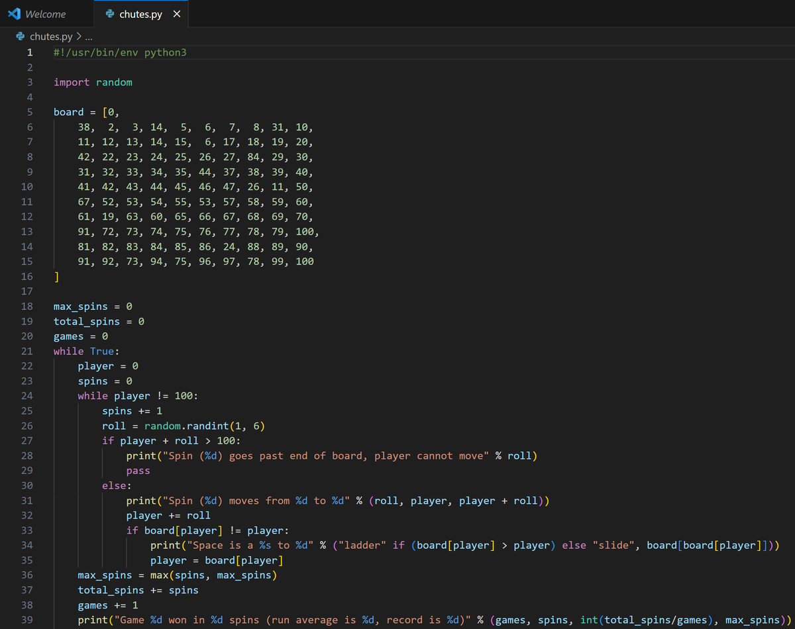Click the string 'Space is a %s to %d'
This screenshot has height=629, width=795.
[x=250, y=546]
